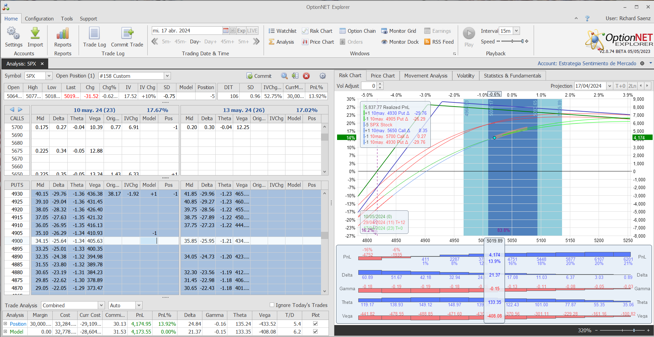Screen dimensions: 654x337
Task: Open the Trade Log icon
Action: tap(94, 33)
